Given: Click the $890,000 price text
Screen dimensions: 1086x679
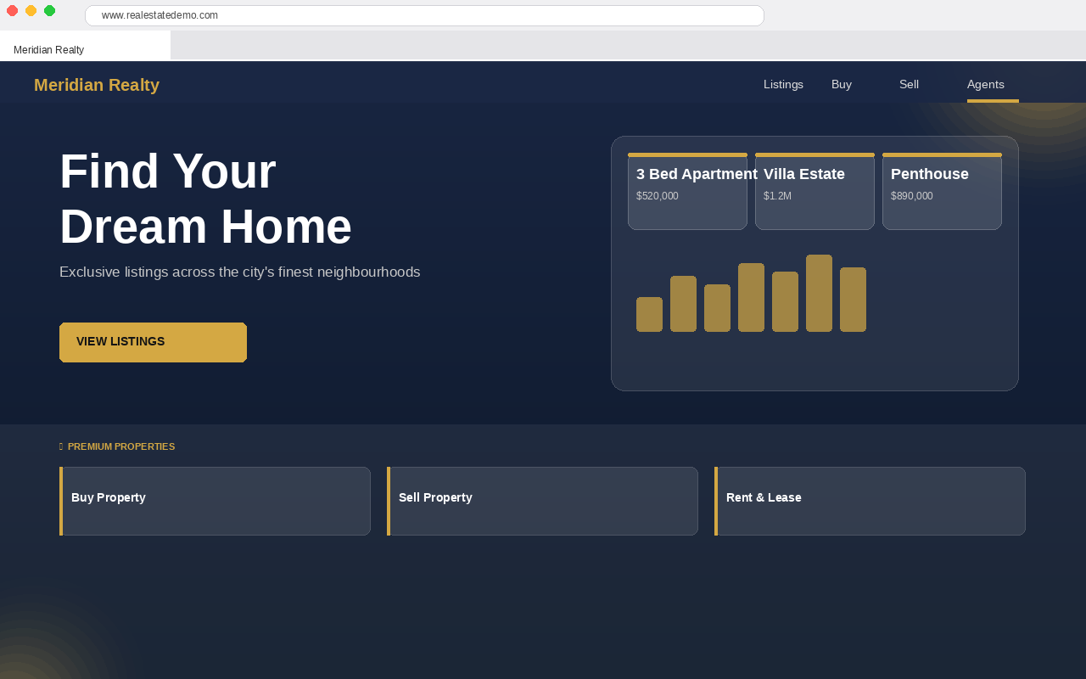Looking at the screenshot, I should click(912, 196).
